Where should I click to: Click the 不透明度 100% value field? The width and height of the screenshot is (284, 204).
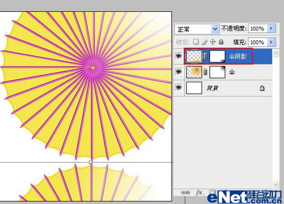point(258,28)
